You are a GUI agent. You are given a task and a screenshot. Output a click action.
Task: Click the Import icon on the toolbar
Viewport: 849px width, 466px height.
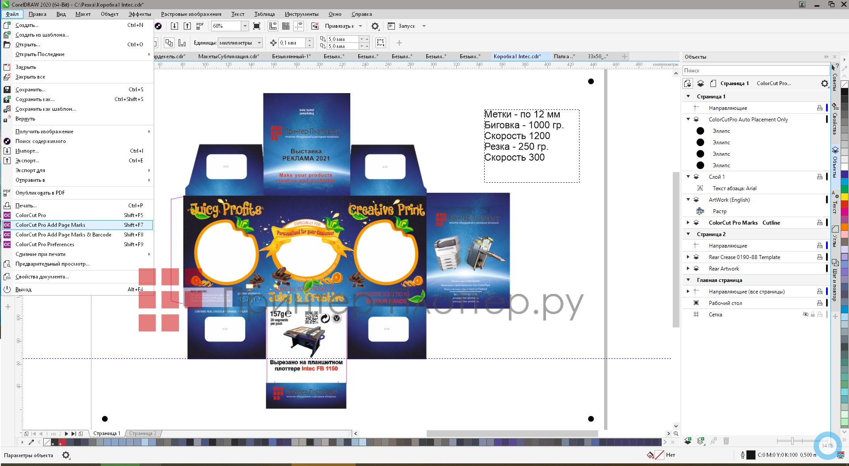(174, 26)
